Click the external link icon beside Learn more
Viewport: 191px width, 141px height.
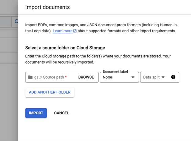[75, 31]
